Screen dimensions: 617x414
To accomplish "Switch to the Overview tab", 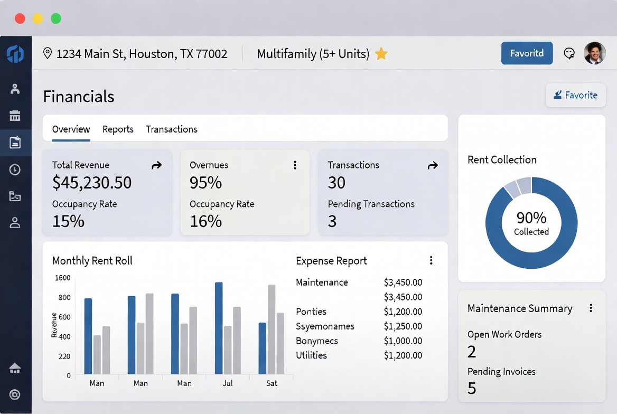I will 71,129.
